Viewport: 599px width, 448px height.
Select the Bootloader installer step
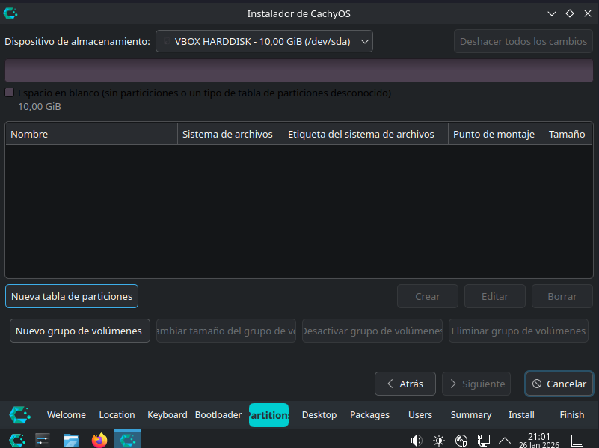pyautogui.click(x=218, y=414)
